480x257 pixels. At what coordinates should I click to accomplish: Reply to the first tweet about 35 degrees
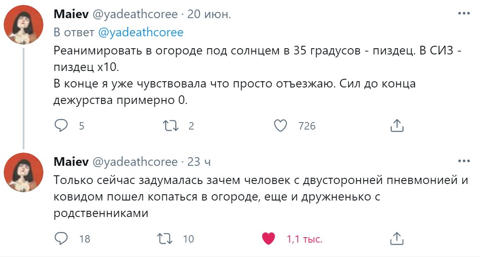click(61, 126)
